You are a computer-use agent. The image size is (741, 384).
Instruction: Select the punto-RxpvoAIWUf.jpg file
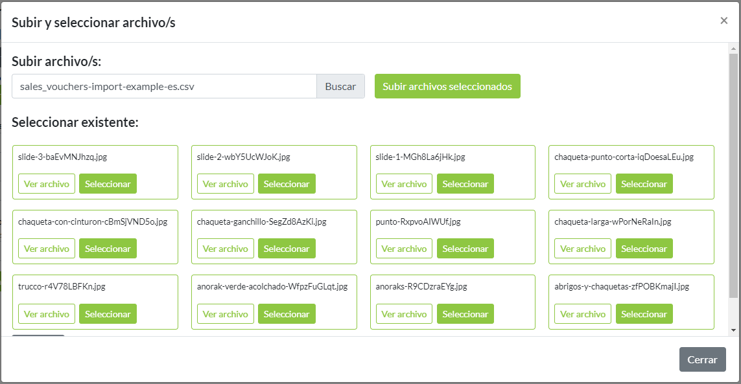click(465, 249)
